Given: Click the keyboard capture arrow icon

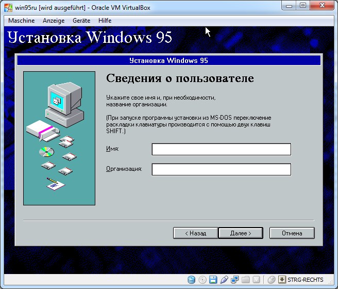Looking at the screenshot, I should 282,280.
